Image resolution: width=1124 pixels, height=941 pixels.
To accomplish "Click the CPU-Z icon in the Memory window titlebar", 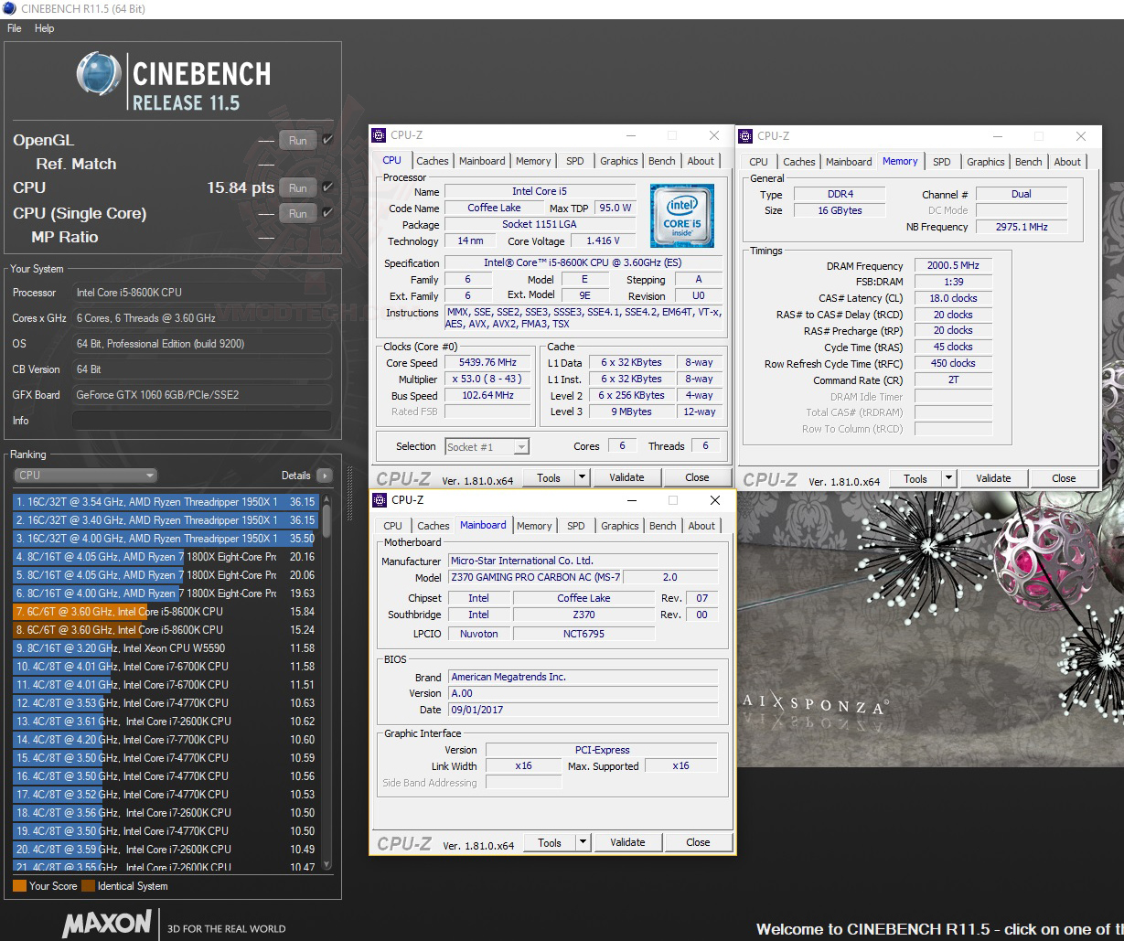I will (746, 135).
